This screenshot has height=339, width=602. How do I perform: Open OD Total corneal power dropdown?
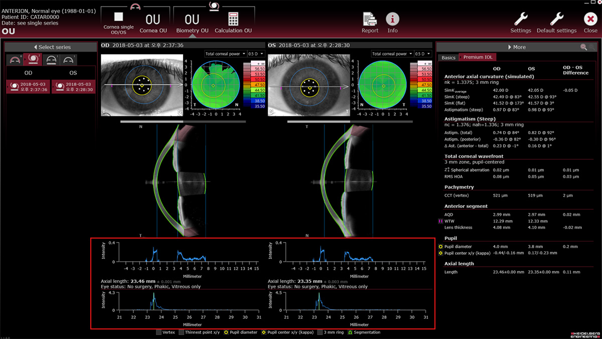click(225, 54)
